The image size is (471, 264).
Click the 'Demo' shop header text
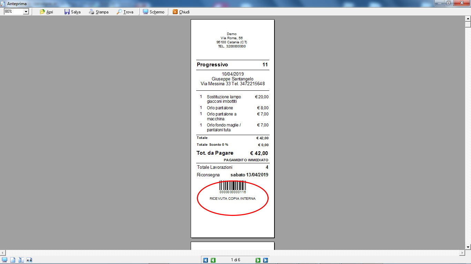click(232, 34)
